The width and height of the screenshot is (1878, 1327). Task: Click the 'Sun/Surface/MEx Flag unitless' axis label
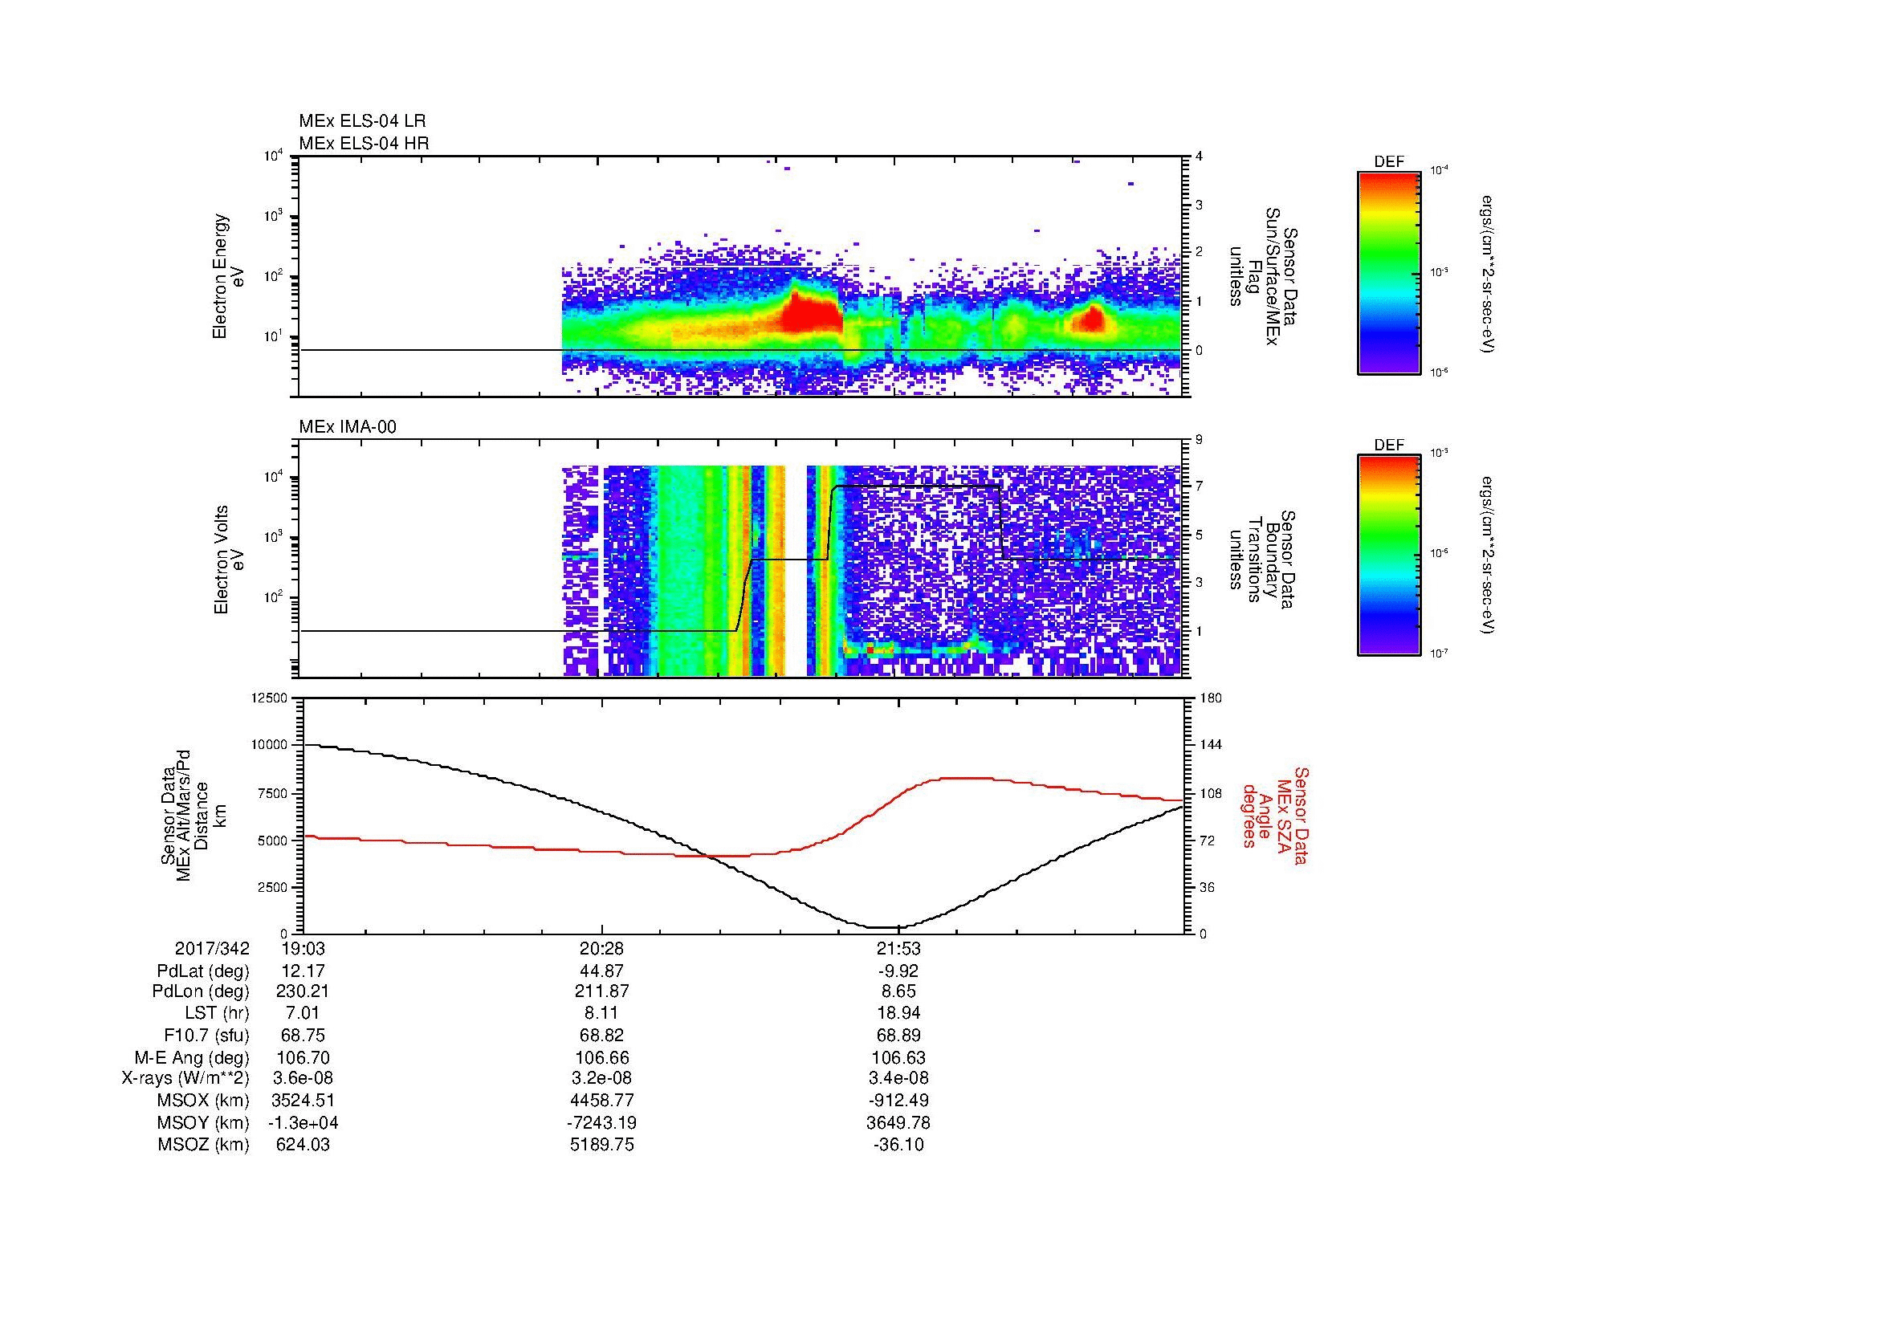[1262, 276]
